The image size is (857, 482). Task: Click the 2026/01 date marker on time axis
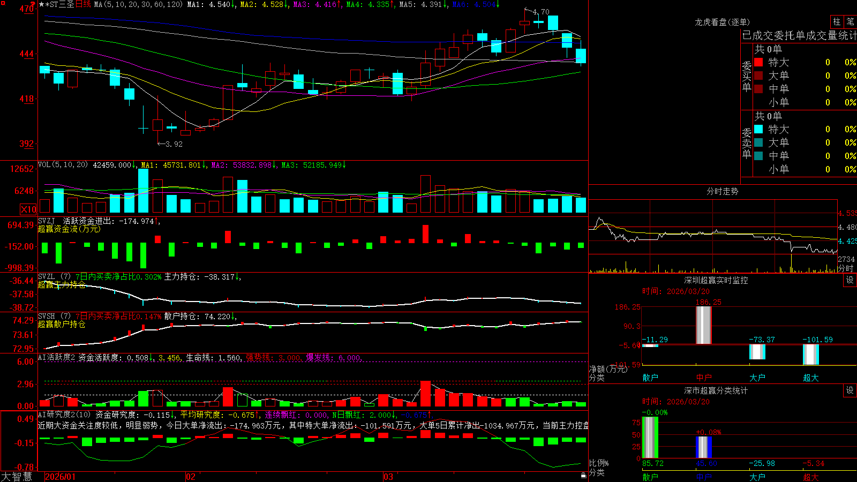[61, 477]
